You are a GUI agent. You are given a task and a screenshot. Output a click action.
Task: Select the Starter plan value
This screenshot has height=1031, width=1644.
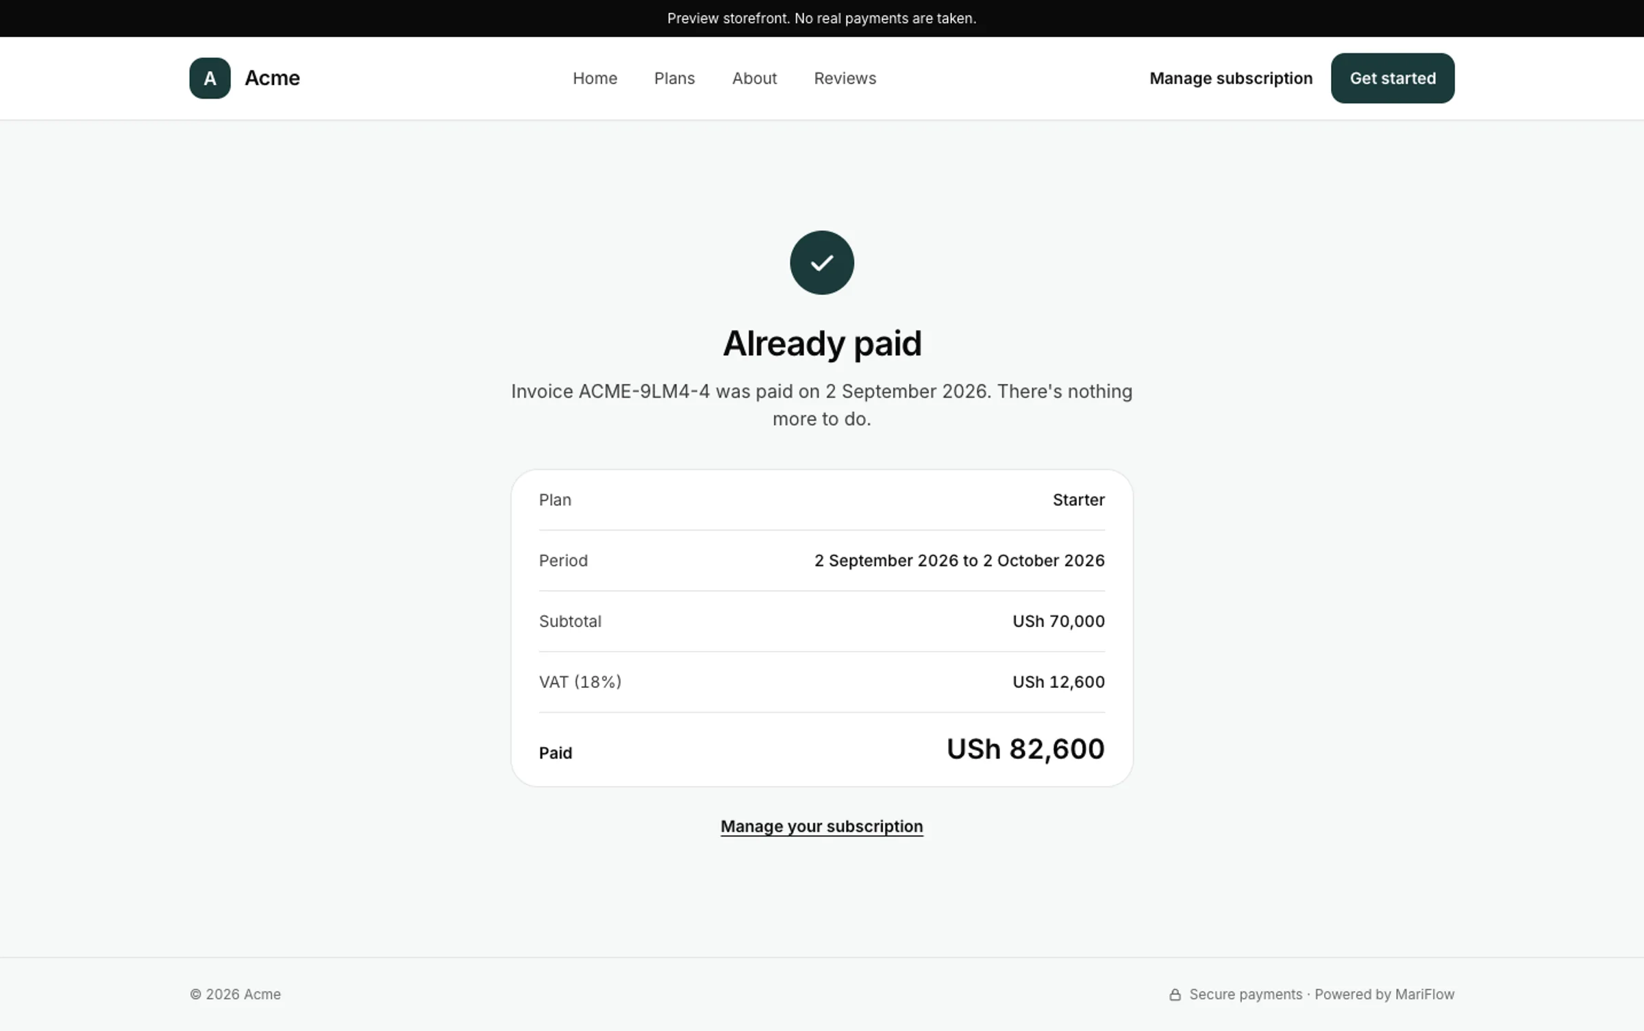(1078, 500)
